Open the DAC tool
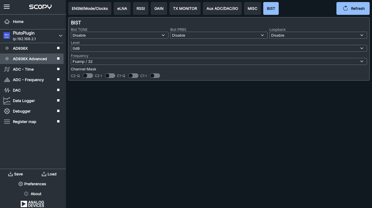The image size is (372, 208). [32, 90]
